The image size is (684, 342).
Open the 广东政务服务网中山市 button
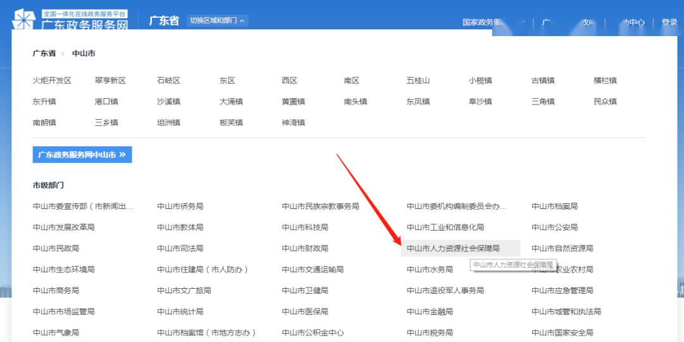[82, 155]
